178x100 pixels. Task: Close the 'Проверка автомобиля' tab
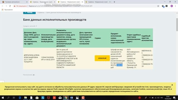click(27, 2)
